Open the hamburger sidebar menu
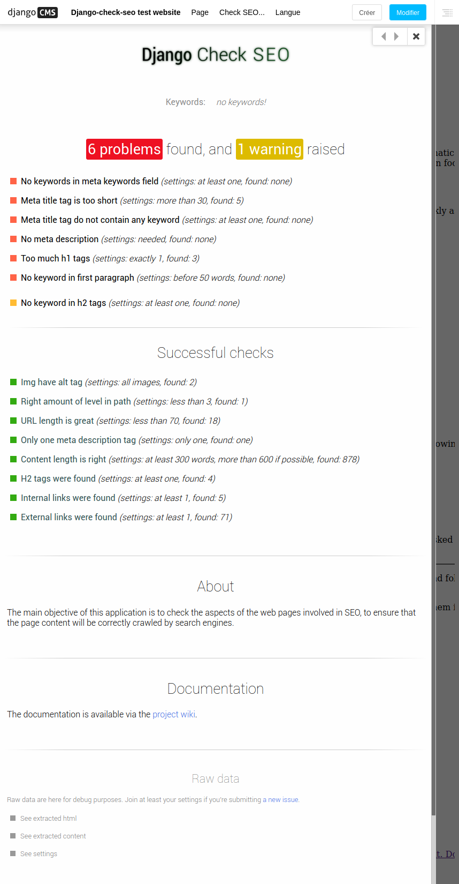Image resolution: width=459 pixels, height=884 pixels. pyautogui.click(x=447, y=12)
